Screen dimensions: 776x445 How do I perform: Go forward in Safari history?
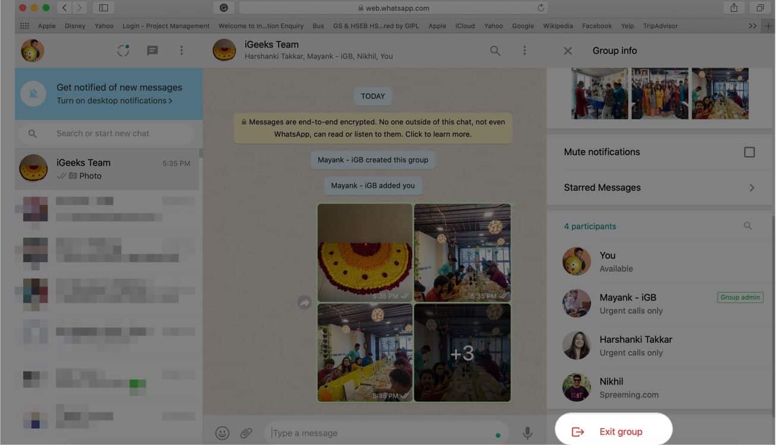coord(80,8)
